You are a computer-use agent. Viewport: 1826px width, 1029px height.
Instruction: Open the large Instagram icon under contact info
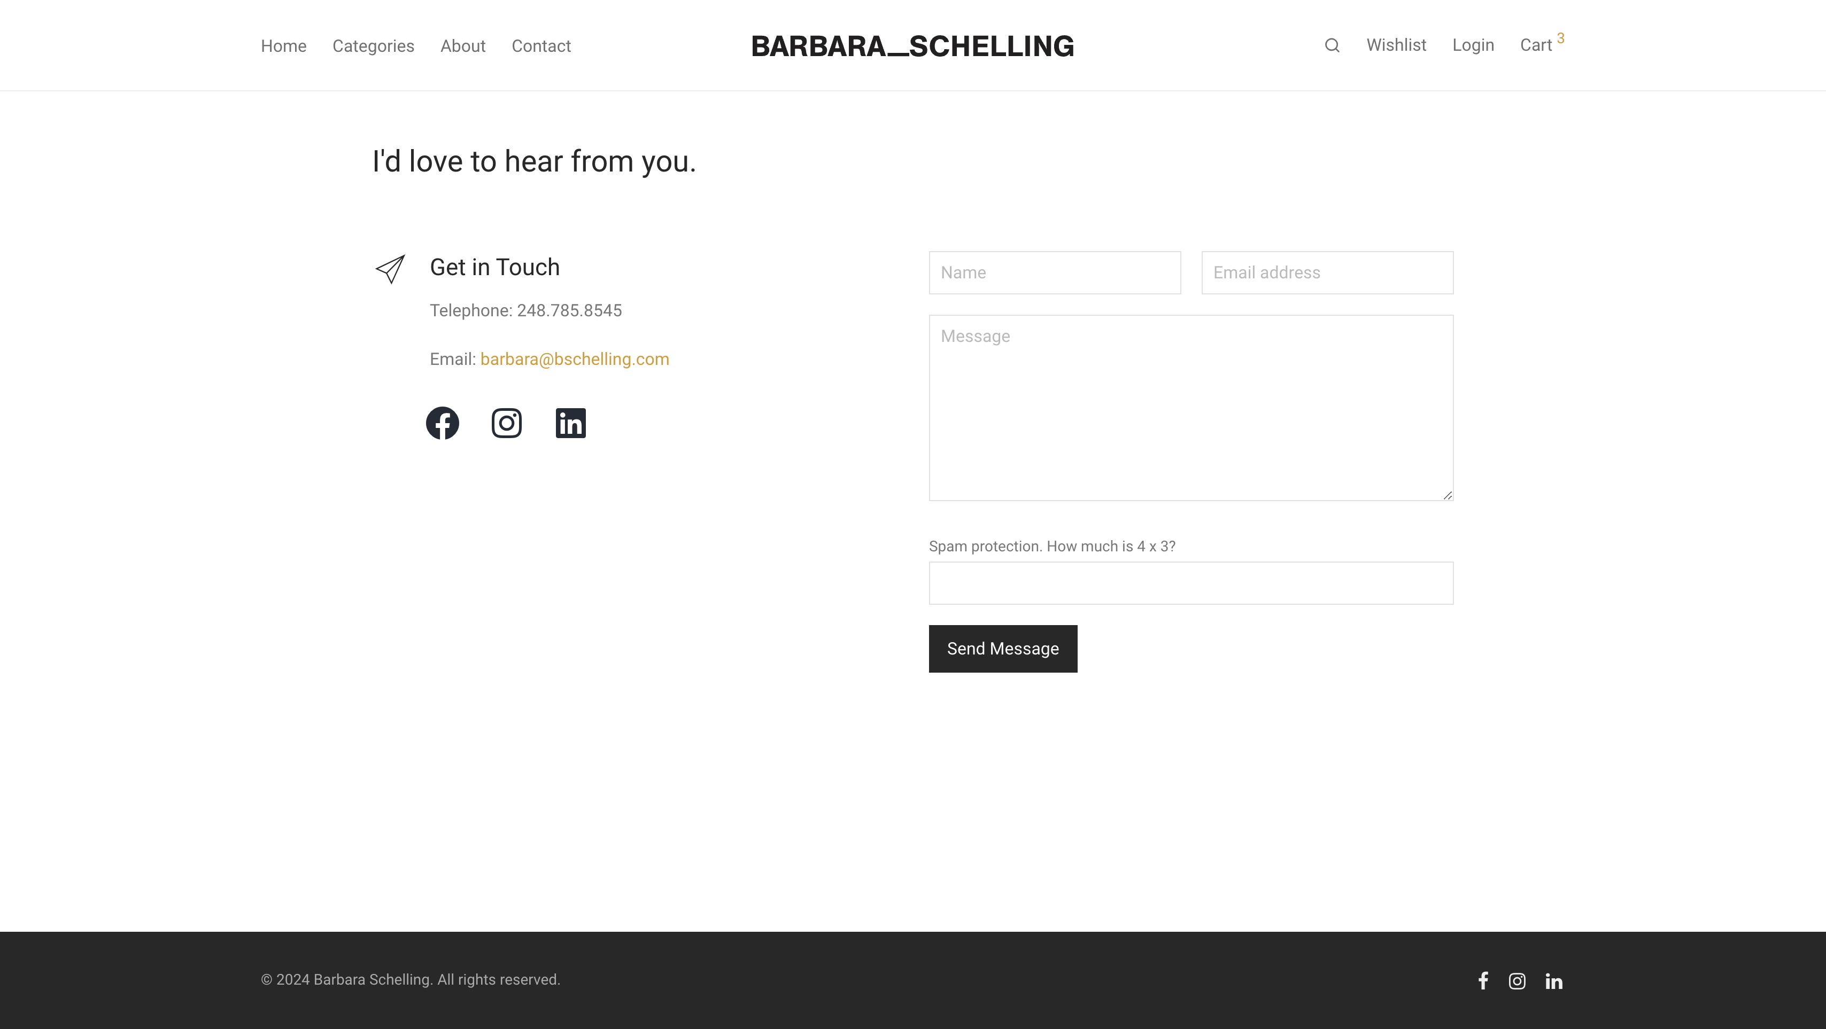506,423
